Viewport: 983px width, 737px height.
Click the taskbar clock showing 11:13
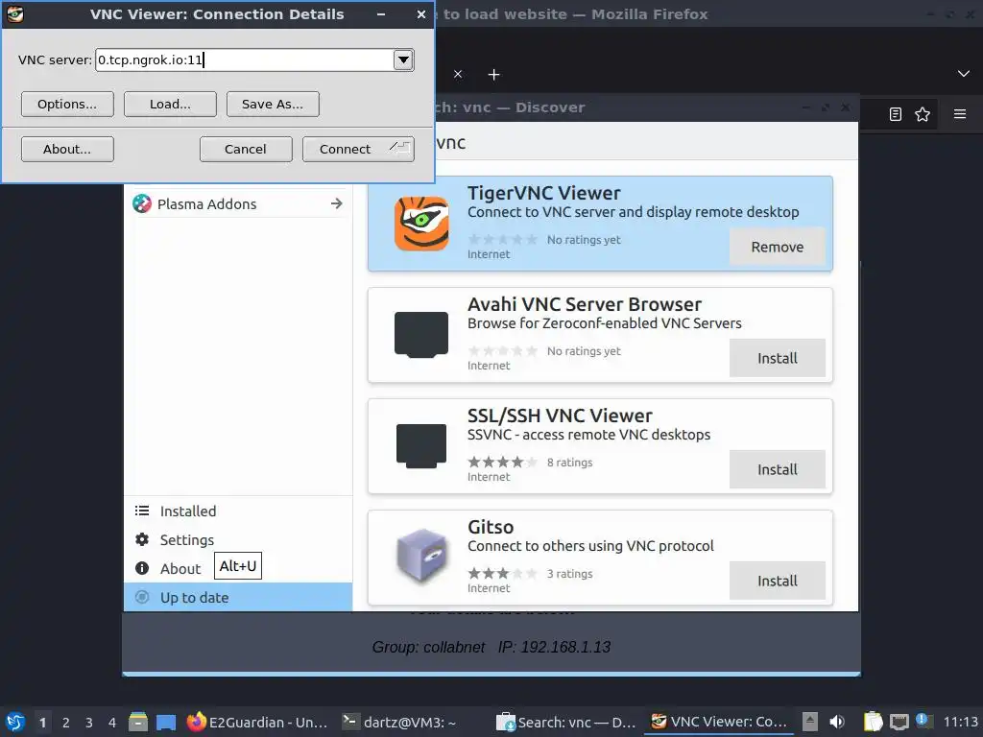pyautogui.click(x=960, y=723)
